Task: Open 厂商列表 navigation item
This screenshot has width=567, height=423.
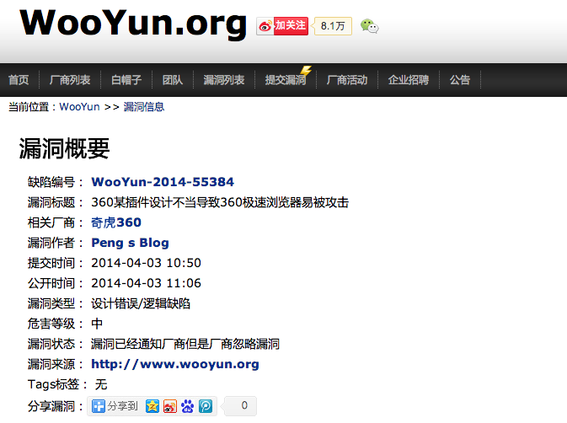Action: 70,80
